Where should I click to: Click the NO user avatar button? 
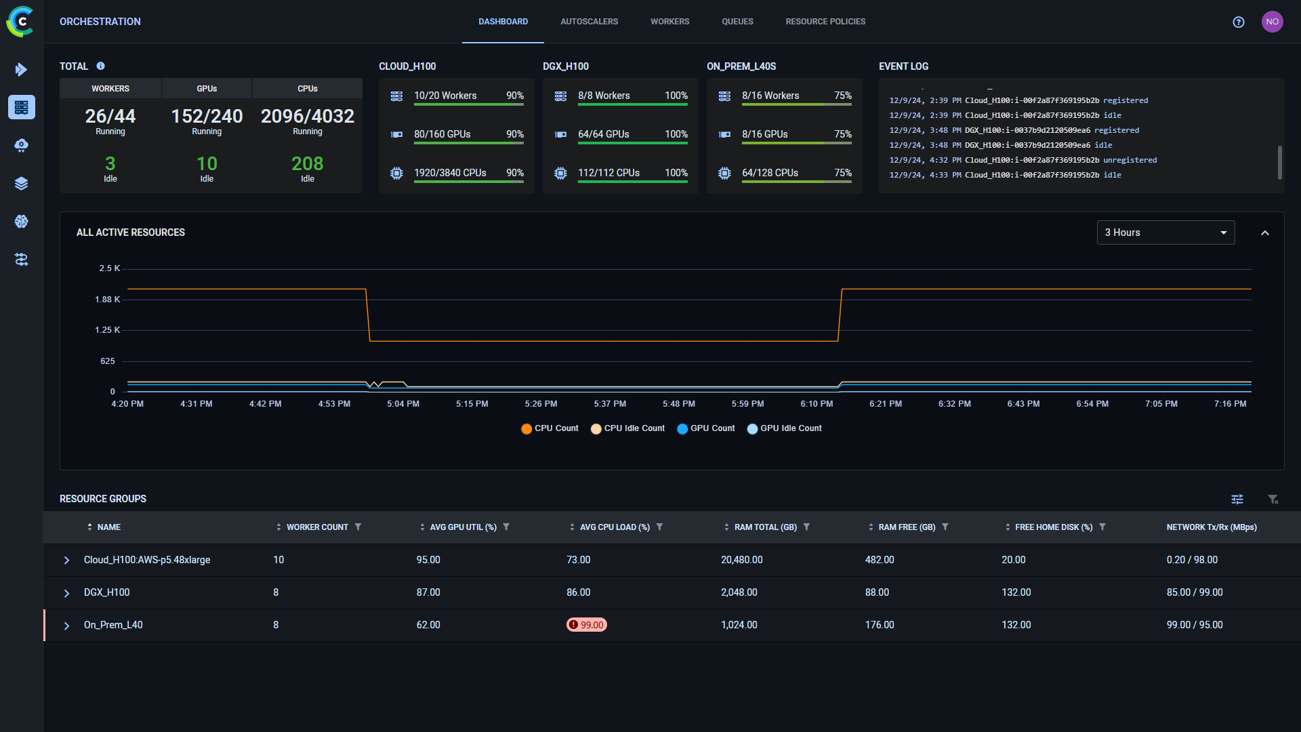click(1273, 21)
